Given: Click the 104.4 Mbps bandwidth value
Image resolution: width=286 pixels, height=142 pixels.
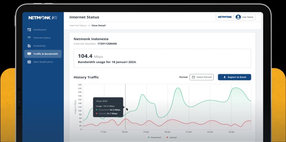Looking at the screenshot, I should pos(90,56).
